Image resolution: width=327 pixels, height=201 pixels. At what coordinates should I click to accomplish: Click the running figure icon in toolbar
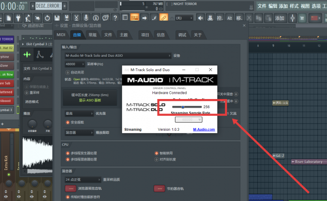click(28, 18)
